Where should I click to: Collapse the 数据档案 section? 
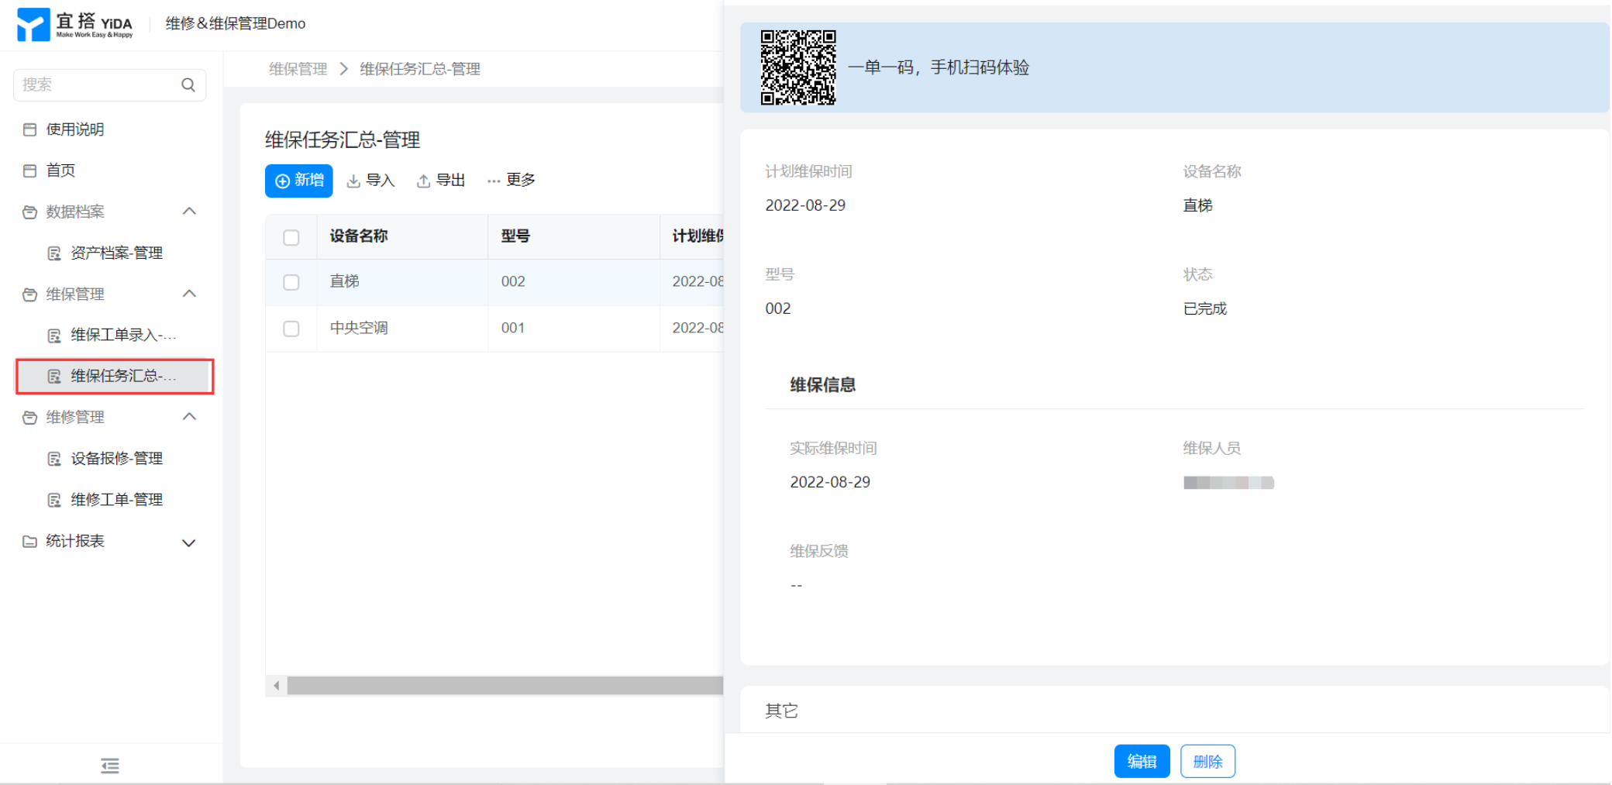coord(189,212)
